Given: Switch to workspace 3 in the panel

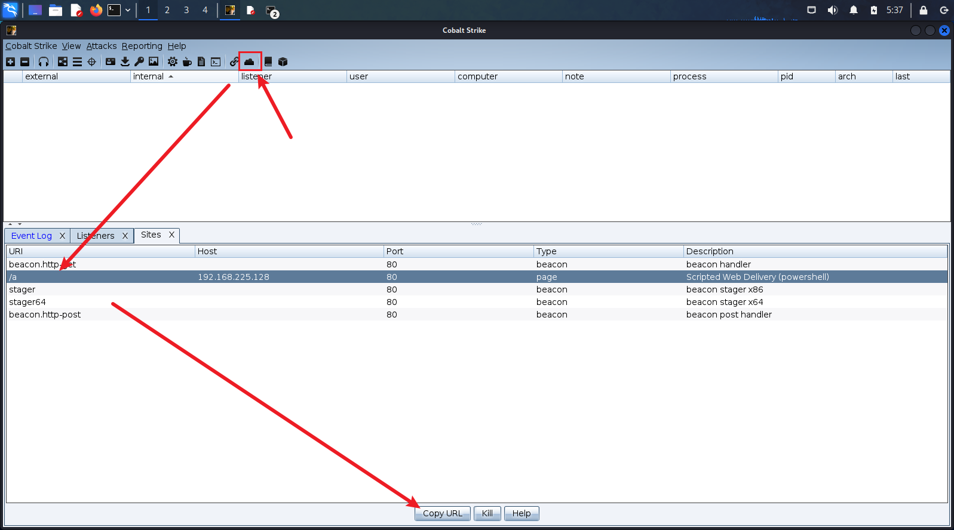Looking at the screenshot, I should (x=186, y=10).
